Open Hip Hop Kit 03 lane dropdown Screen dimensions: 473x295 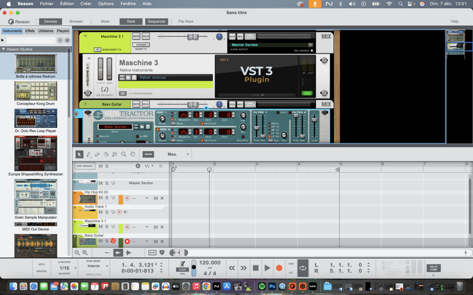[x=147, y=198]
